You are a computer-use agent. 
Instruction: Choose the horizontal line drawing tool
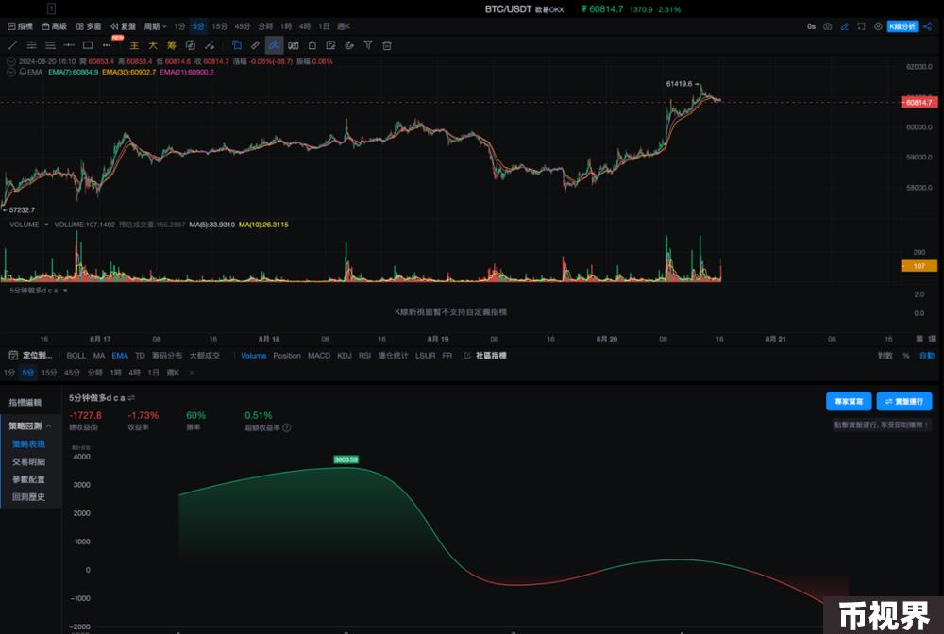point(69,45)
